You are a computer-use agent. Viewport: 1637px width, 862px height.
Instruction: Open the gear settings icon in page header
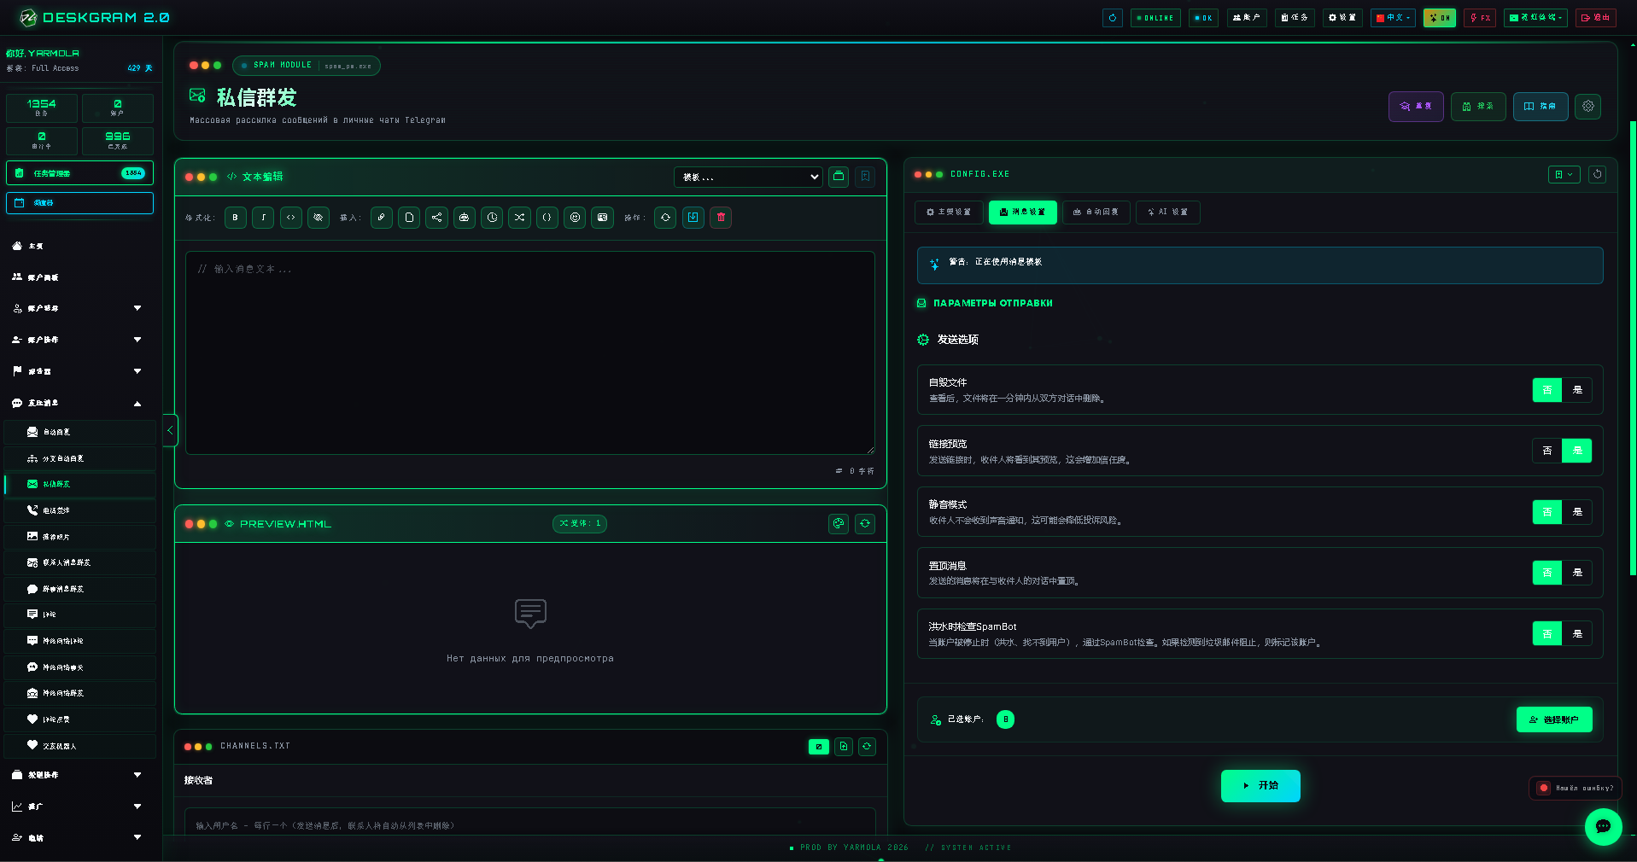tap(1587, 107)
